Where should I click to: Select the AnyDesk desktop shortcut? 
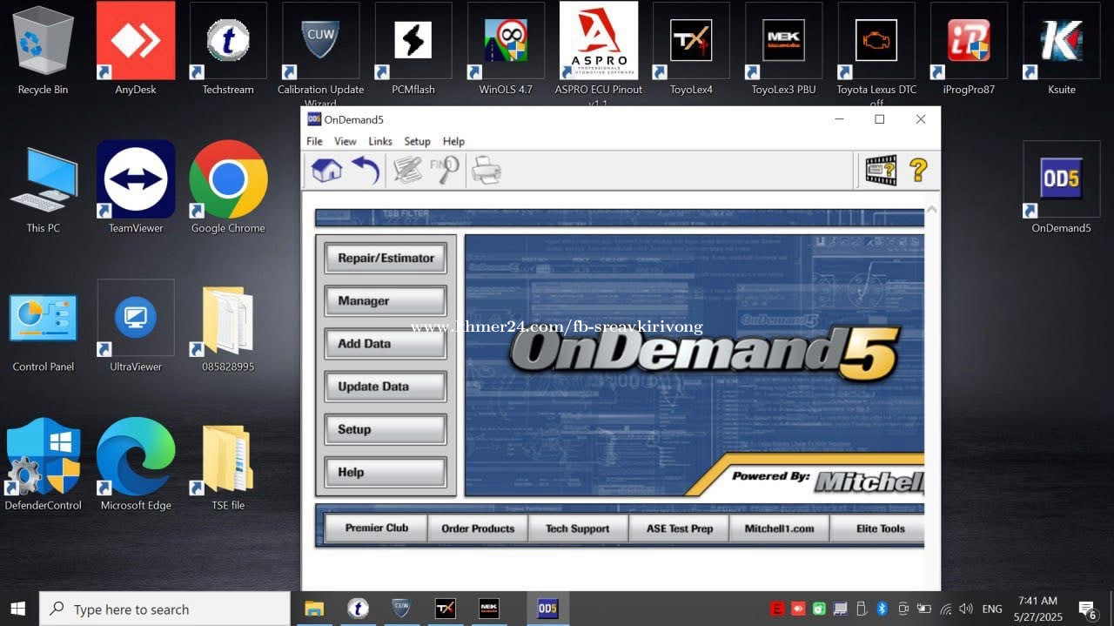(136, 50)
